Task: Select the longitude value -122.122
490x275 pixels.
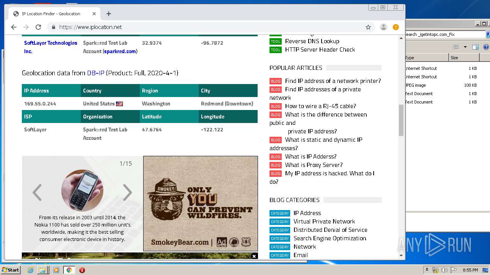Action: coord(212,129)
